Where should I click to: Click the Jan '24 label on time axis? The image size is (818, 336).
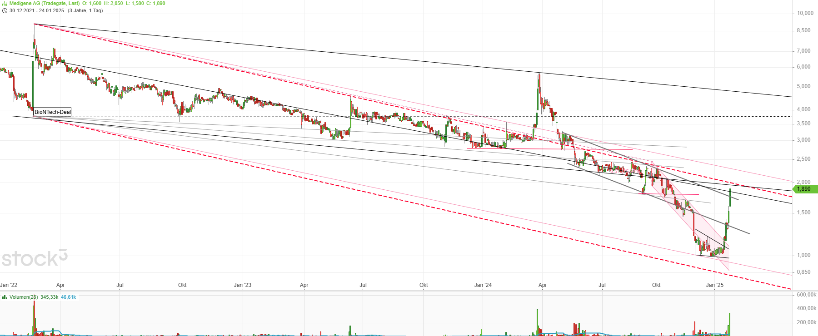[x=483, y=285]
